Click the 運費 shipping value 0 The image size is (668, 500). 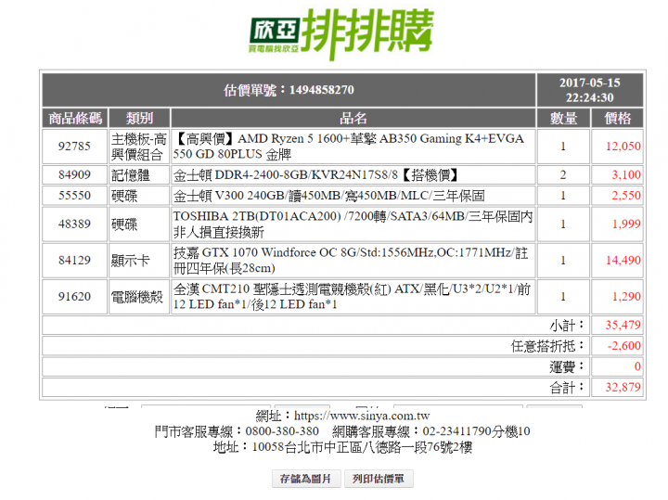(x=637, y=366)
